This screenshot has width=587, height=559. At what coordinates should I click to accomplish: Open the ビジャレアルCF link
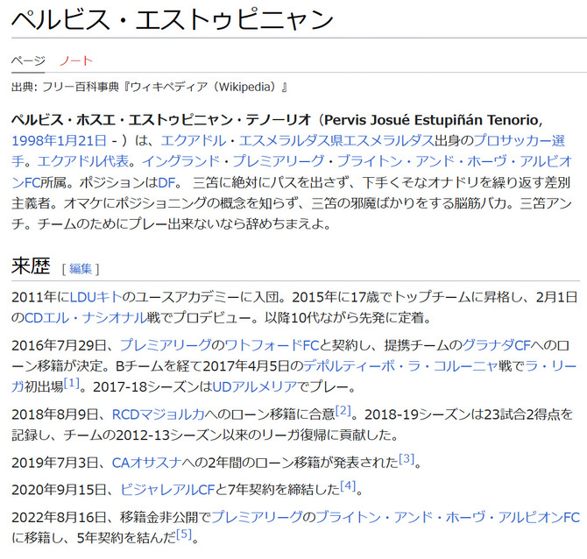tap(167, 490)
